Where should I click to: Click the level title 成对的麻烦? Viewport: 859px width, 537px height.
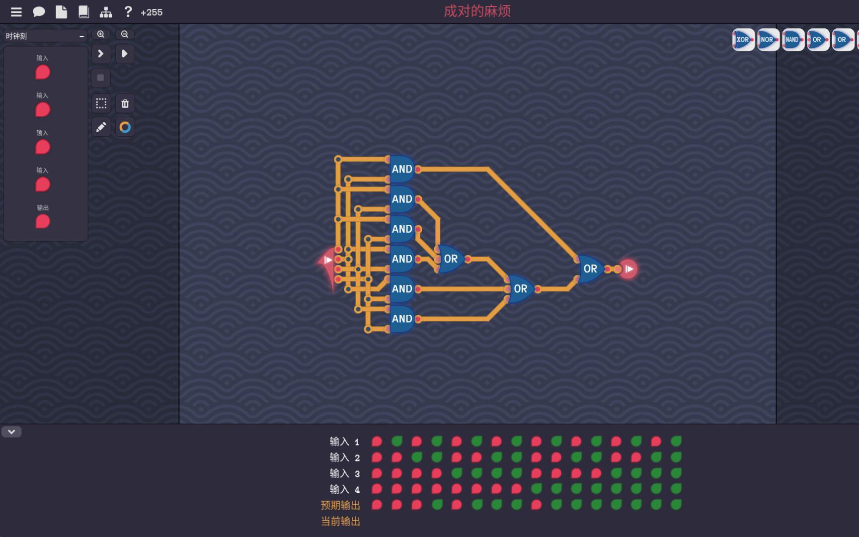[477, 11]
